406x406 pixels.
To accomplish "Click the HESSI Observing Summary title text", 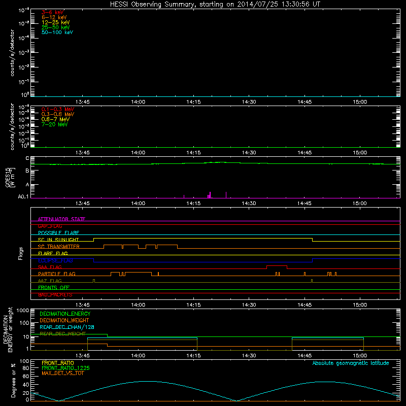I will (215, 4).
